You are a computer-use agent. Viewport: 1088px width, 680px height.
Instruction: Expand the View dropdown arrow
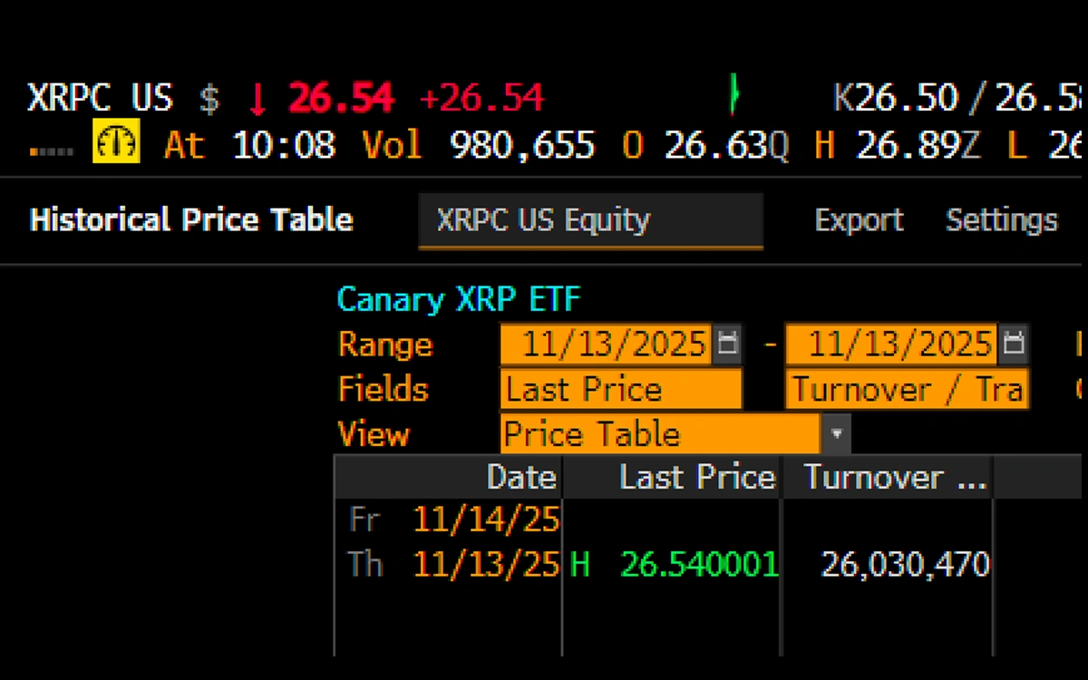836,434
